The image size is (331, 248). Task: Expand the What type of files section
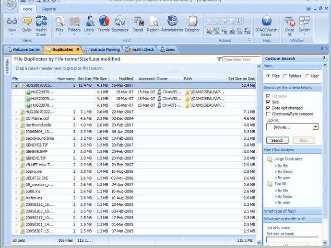(293, 211)
